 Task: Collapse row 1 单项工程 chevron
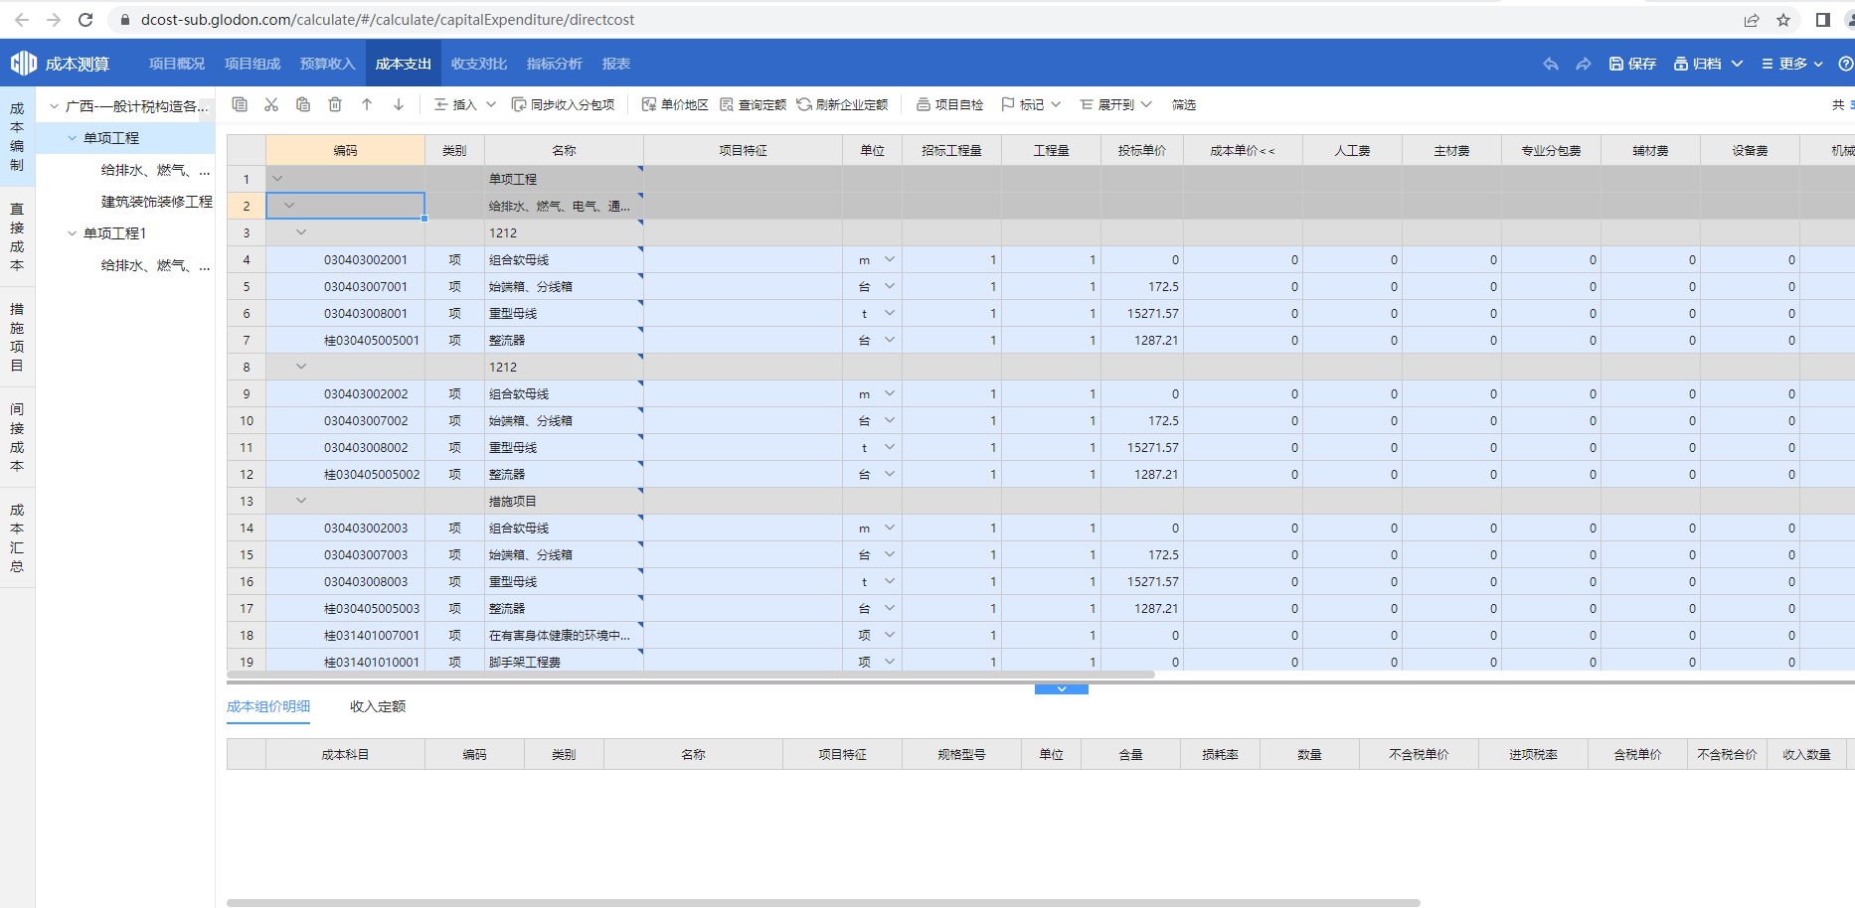click(x=277, y=179)
